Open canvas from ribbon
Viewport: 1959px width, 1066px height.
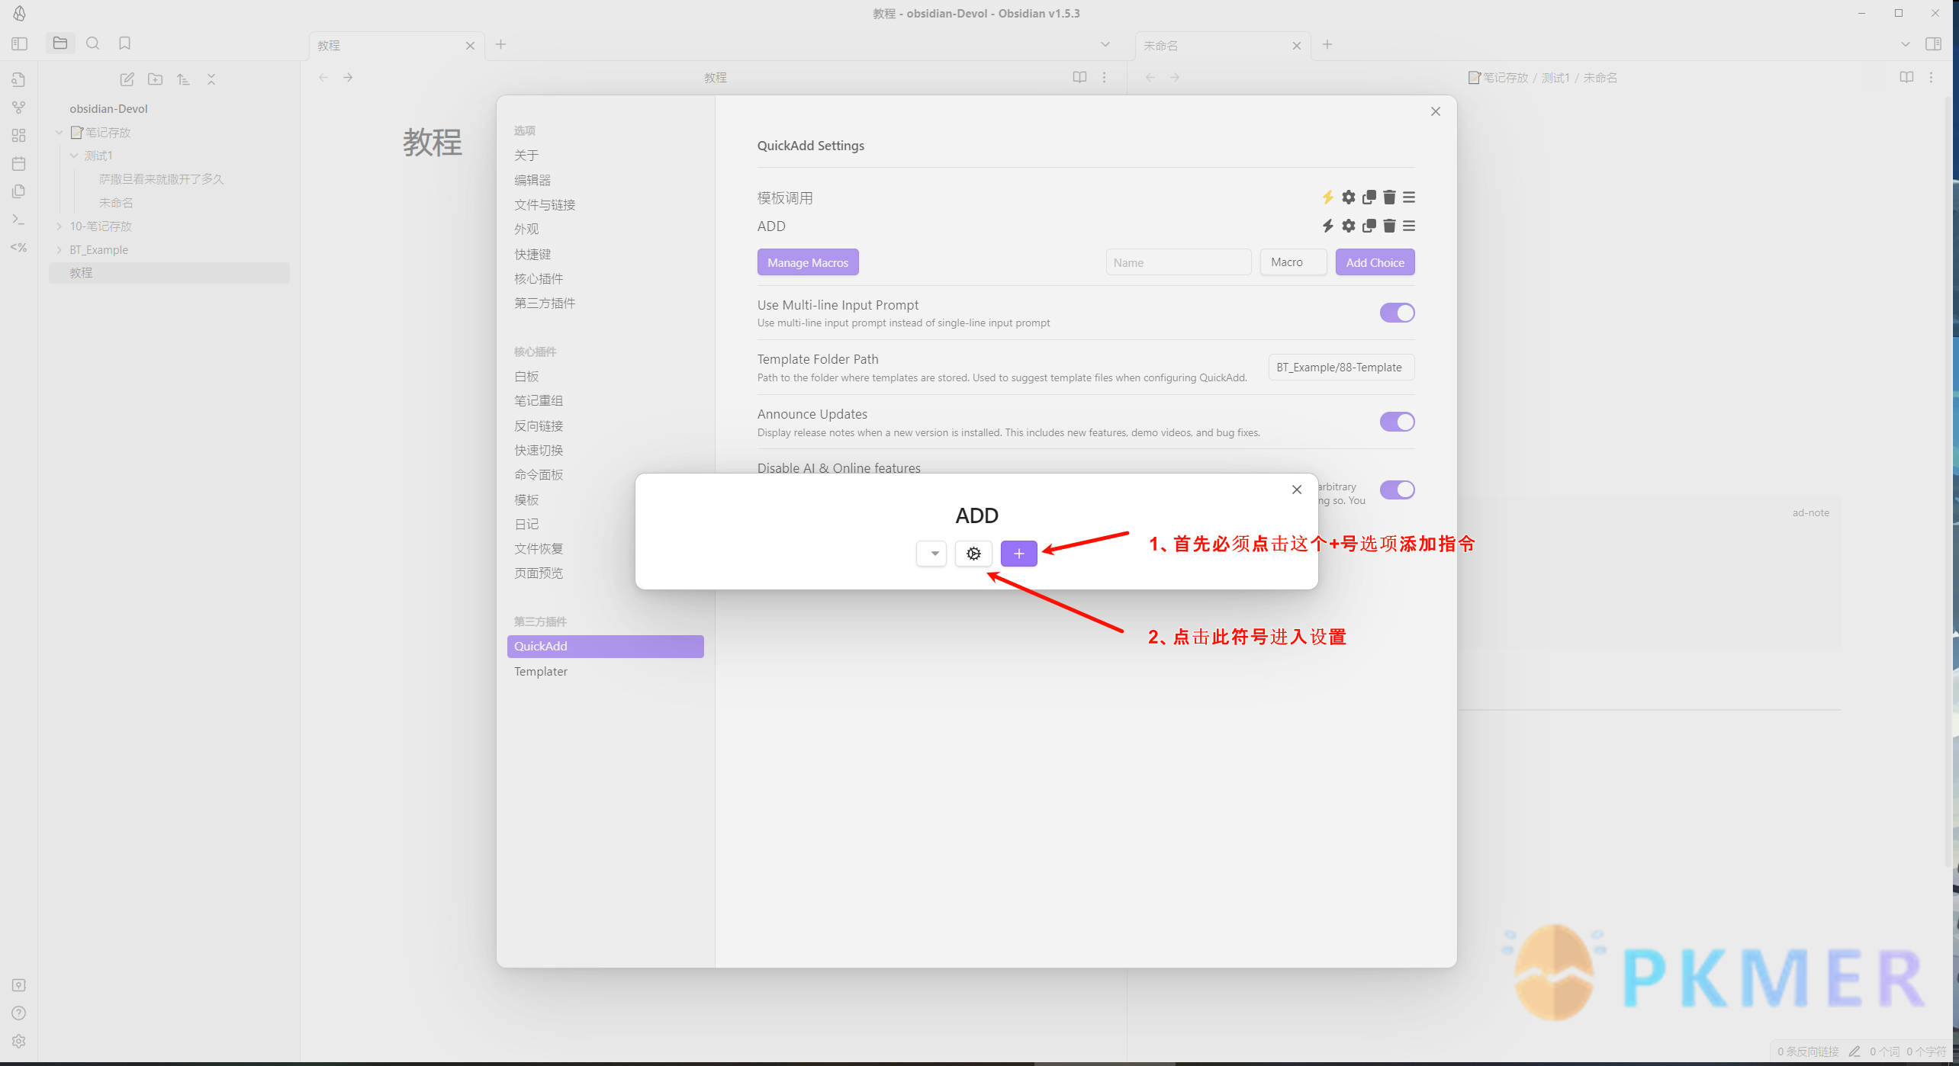pos(19,136)
